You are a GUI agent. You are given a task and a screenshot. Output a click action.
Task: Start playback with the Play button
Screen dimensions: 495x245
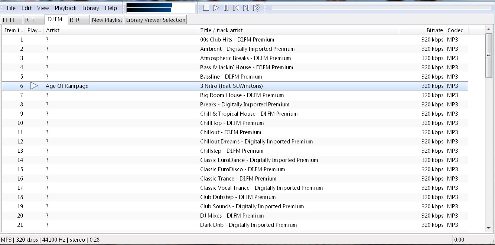(x=216, y=8)
